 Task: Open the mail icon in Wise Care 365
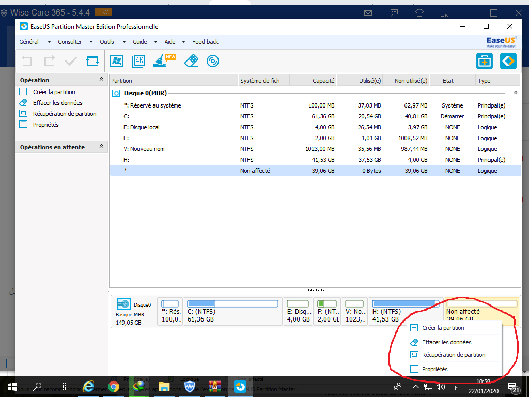coord(368,13)
